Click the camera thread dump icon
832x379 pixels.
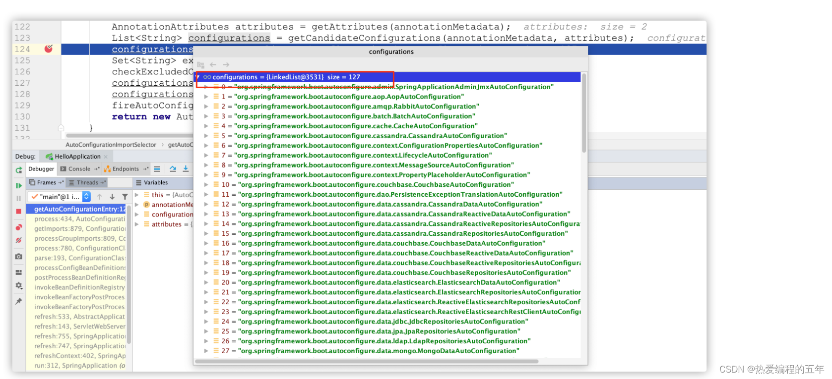click(19, 256)
